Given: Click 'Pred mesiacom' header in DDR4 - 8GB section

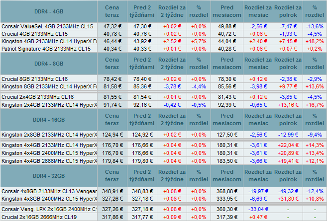Looking at the screenshot, I should [x=227, y=64].
